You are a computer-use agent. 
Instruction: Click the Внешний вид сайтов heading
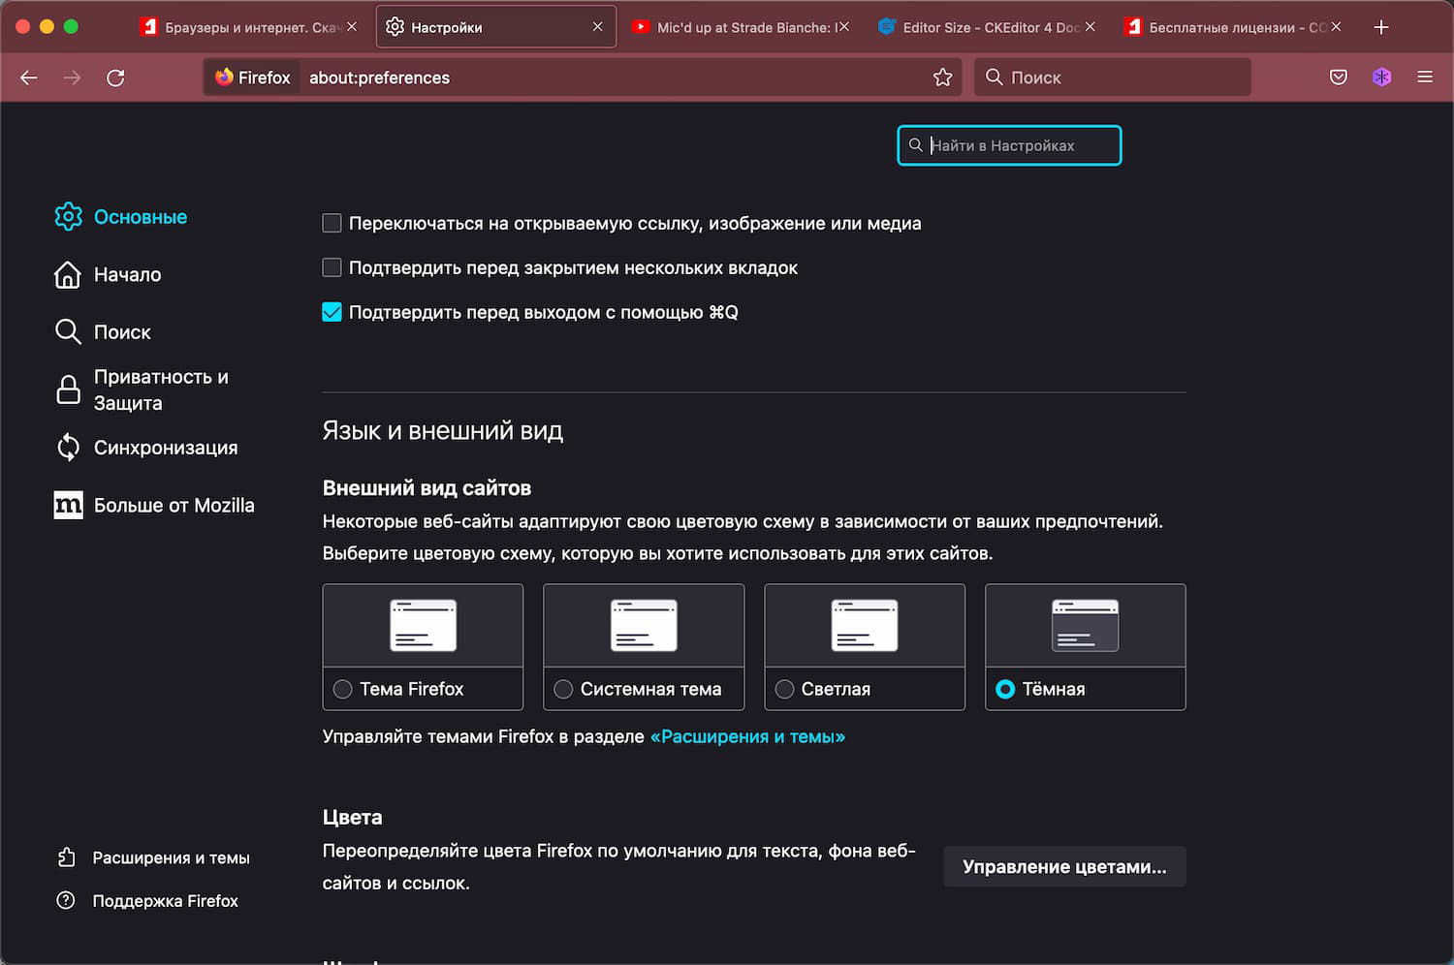click(x=427, y=488)
